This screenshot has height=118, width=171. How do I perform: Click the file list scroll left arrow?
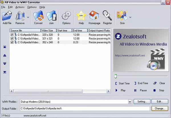coord(12,91)
